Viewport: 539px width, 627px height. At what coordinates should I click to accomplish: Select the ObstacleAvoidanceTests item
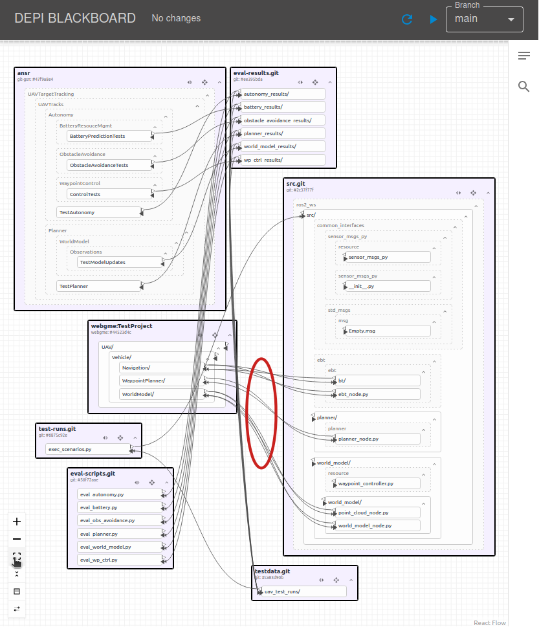click(109, 165)
